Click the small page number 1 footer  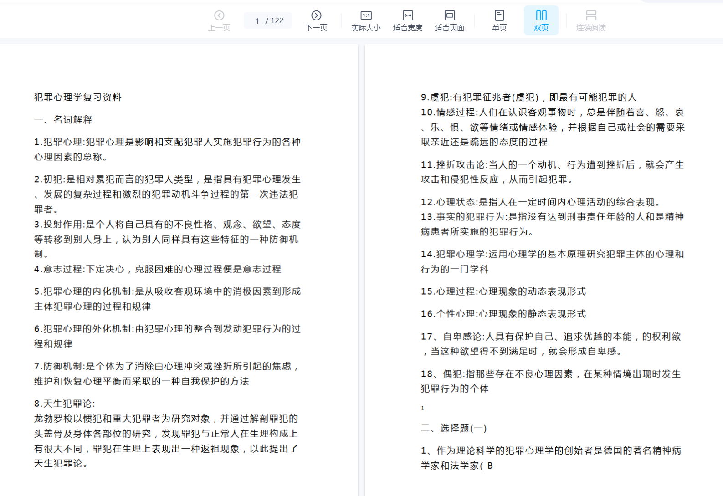[423, 408]
